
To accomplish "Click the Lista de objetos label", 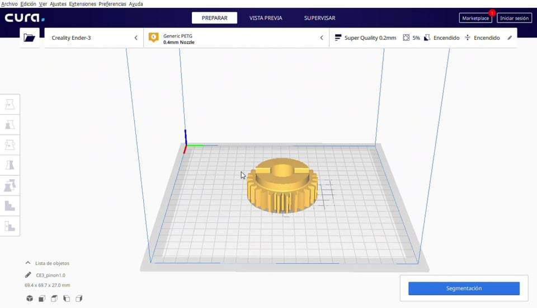I will click(x=52, y=263).
